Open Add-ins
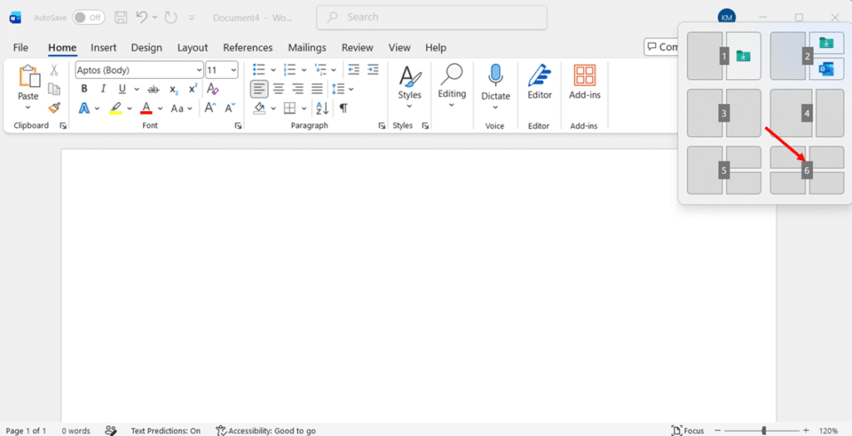The width and height of the screenshot is (852, 436). coord(585,82)
